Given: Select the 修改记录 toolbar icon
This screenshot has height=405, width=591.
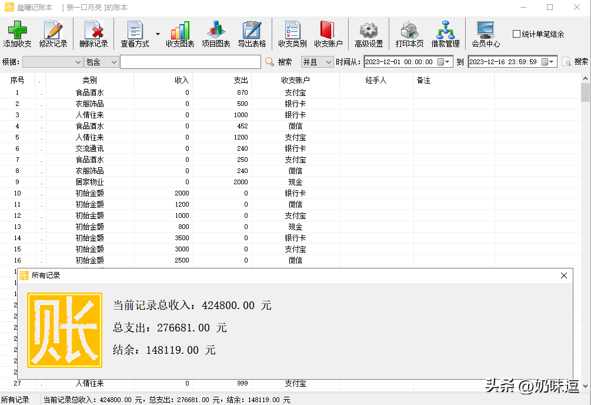Looking at the screenshot, I should coord(55,34).
